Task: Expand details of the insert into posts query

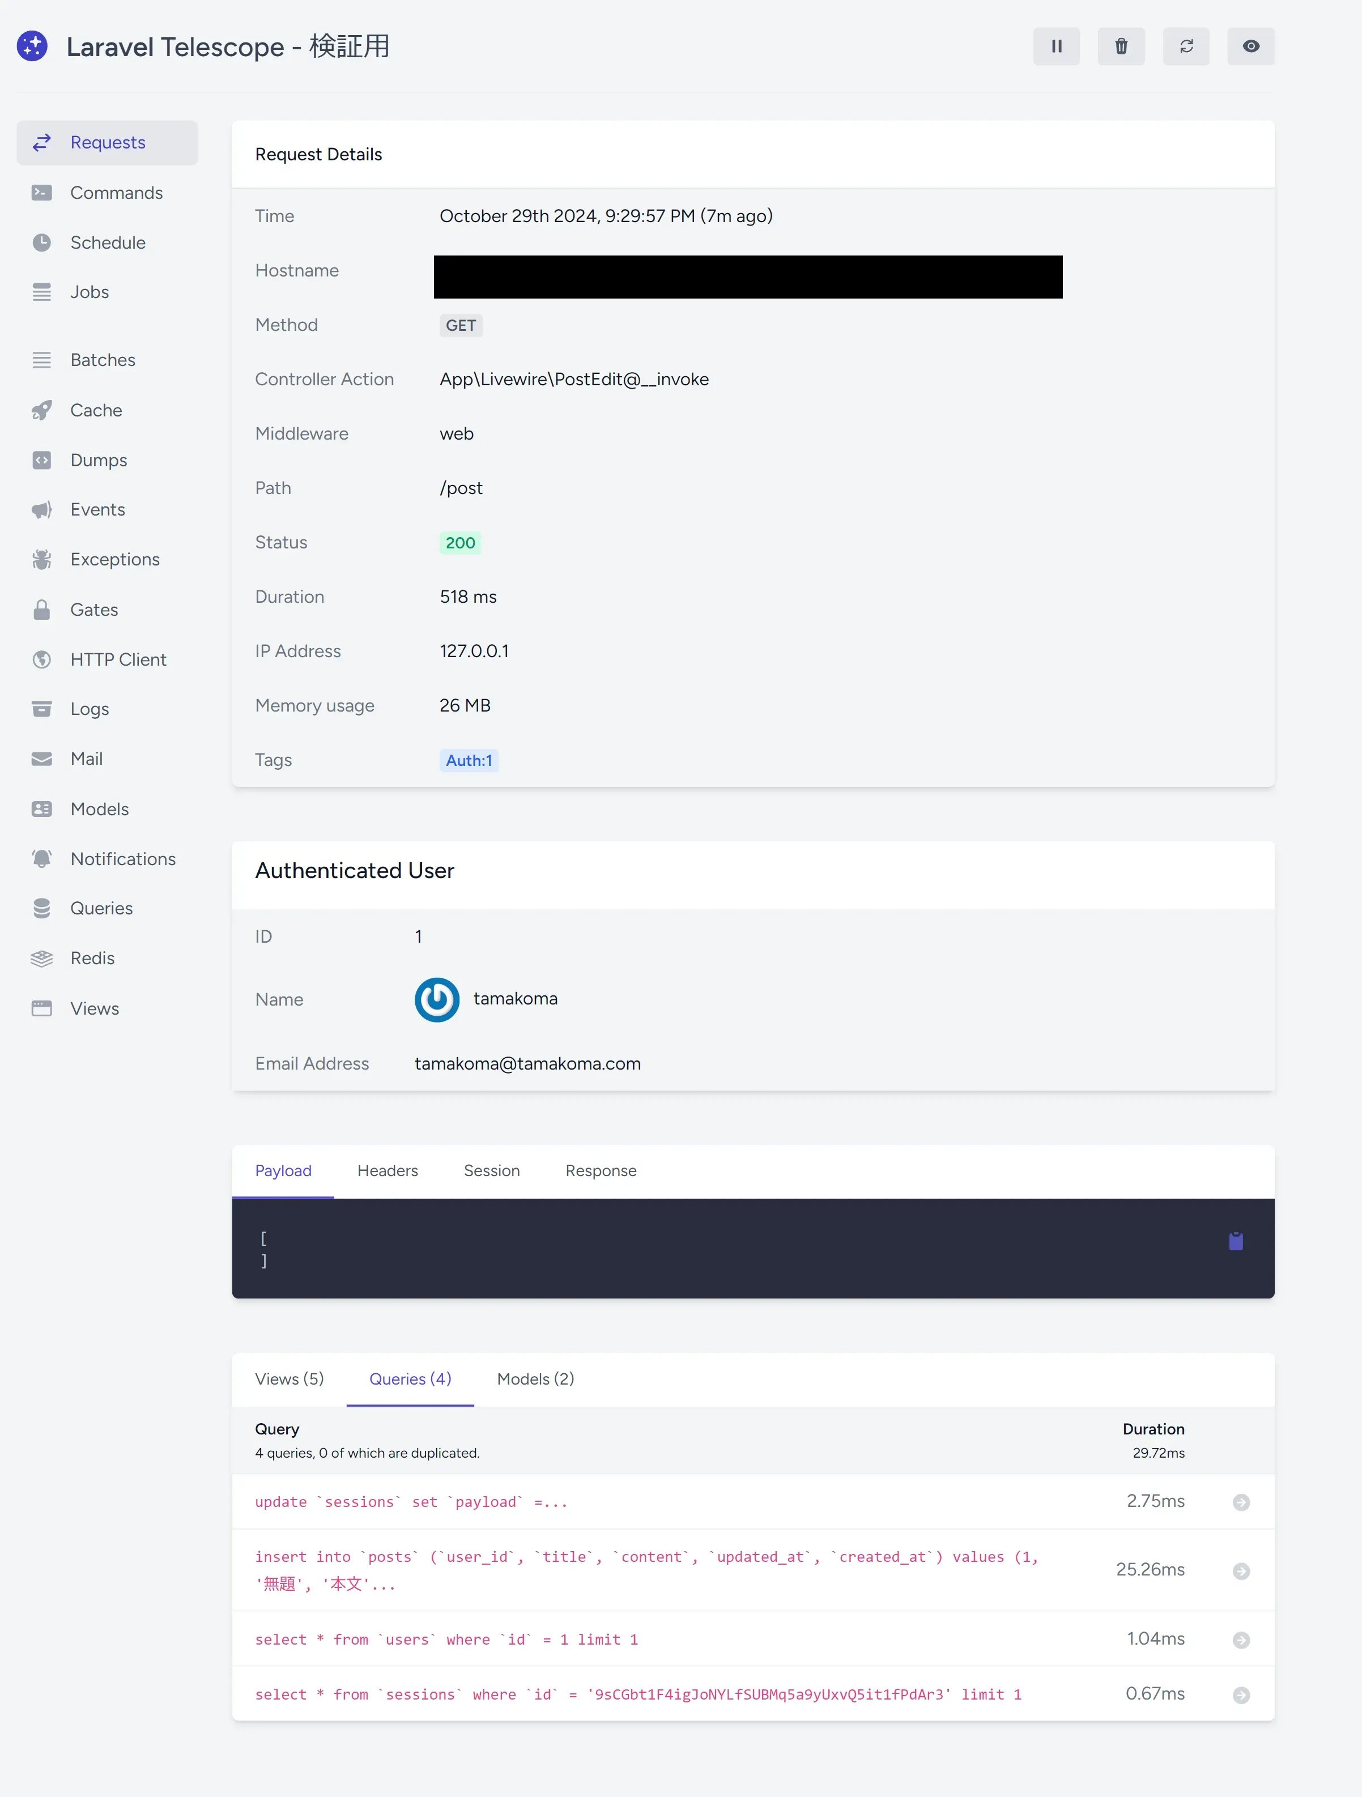Action: pos(1241,1570)
